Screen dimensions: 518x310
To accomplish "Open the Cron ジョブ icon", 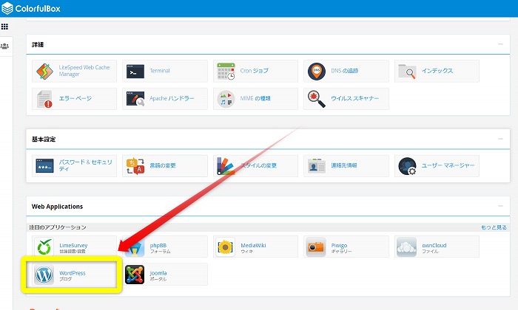I will [226, 71].
